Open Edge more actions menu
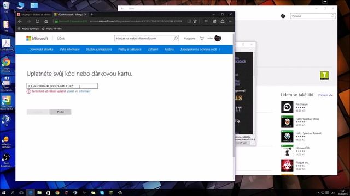 (231, 21)
